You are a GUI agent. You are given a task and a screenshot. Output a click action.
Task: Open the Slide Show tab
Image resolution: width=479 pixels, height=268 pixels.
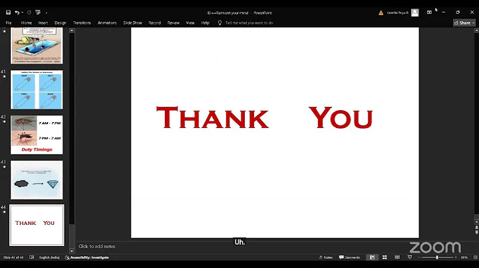(x=132, y=23)
